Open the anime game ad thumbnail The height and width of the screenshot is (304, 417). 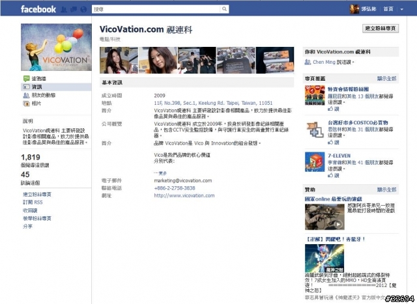point(324,258)
